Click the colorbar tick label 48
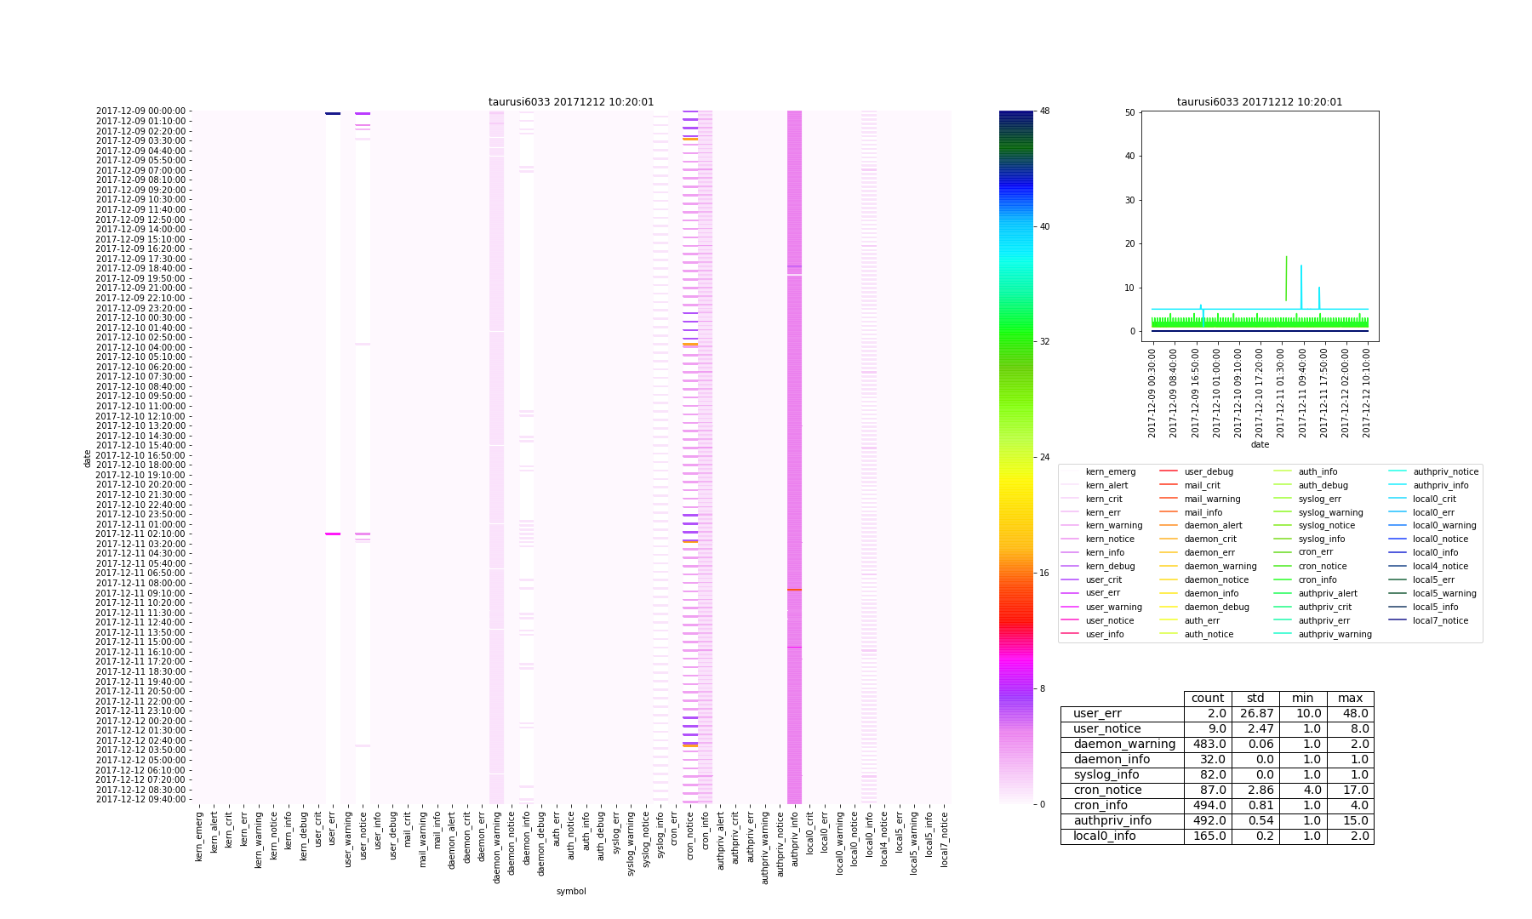The width and height of the screenshot is (1532, 919). tap(1044, 111)
